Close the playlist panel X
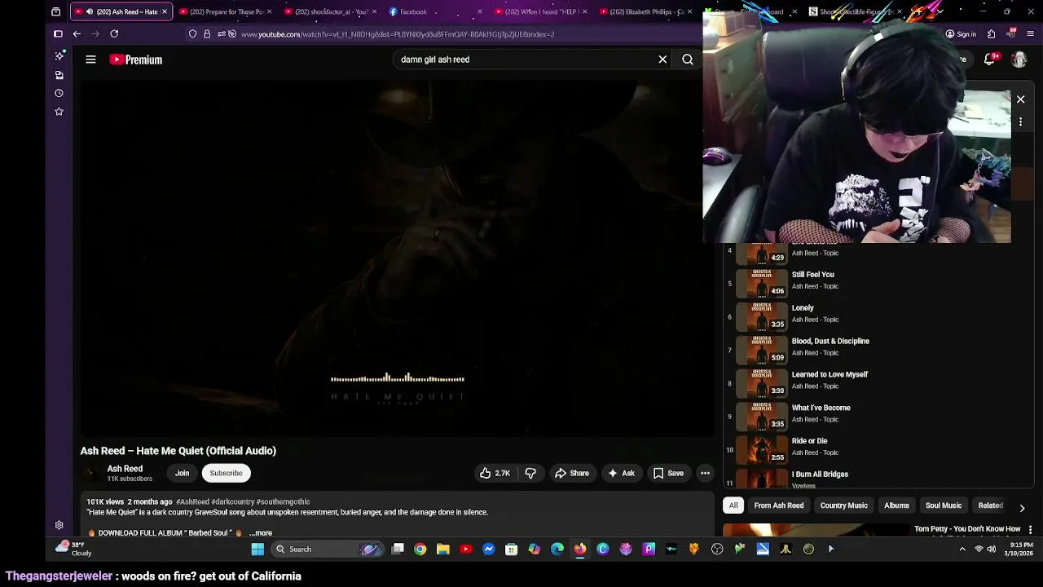1043x587 pixels. tap(1020, 99)
